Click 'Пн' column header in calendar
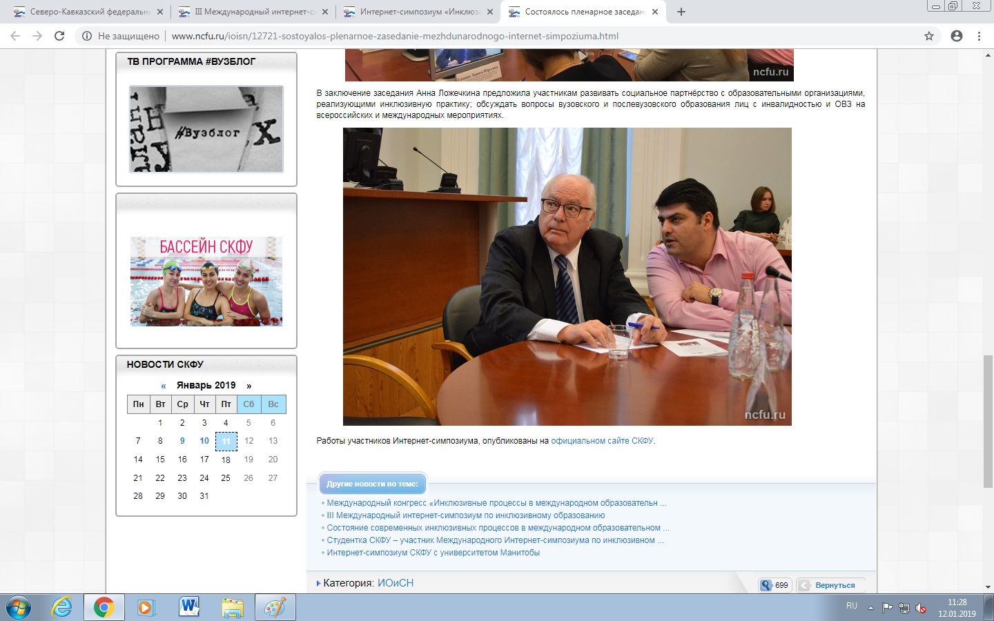This screenshot has width=994, height=621. 139,404
